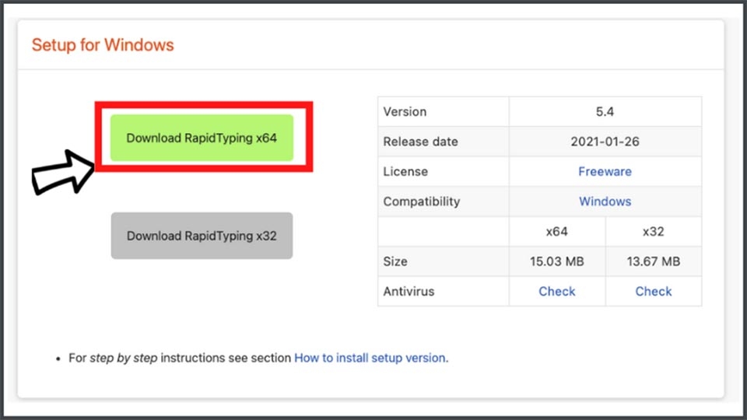The height and width of the screenshot is (420, 747).
Task: Click the Download RapidTyping x64 button
Action: [x=202, y=138]
